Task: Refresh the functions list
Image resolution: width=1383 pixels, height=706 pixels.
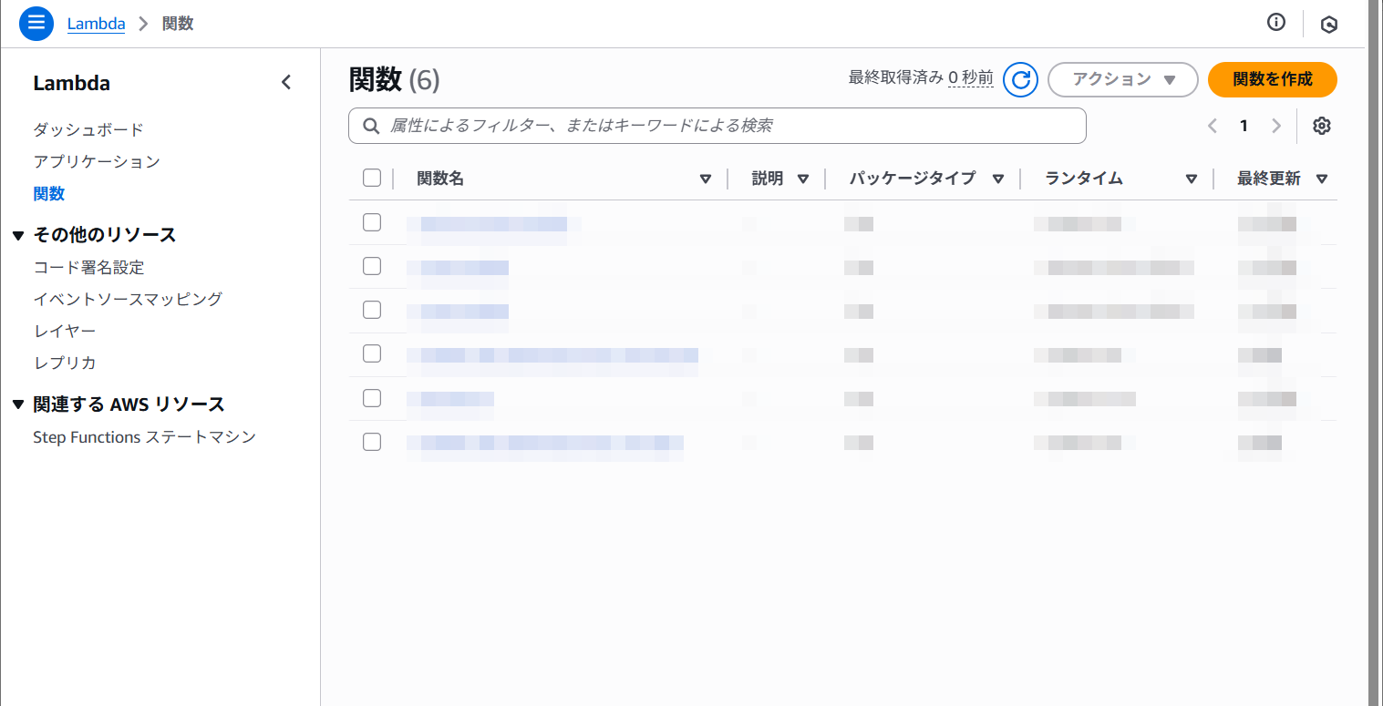Action: (1021, 79)
